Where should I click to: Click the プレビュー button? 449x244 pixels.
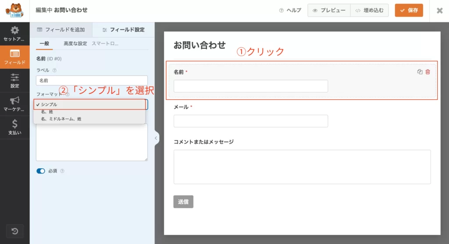[x=329, y=11]
